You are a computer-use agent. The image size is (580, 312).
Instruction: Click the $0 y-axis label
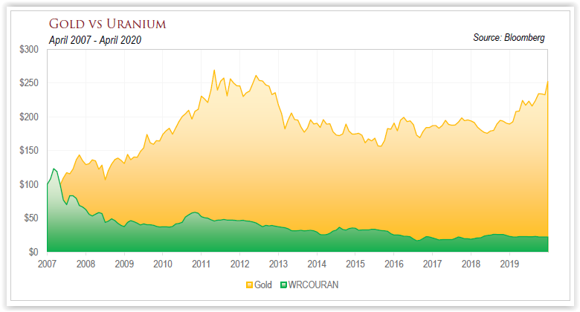coord(35,253)
